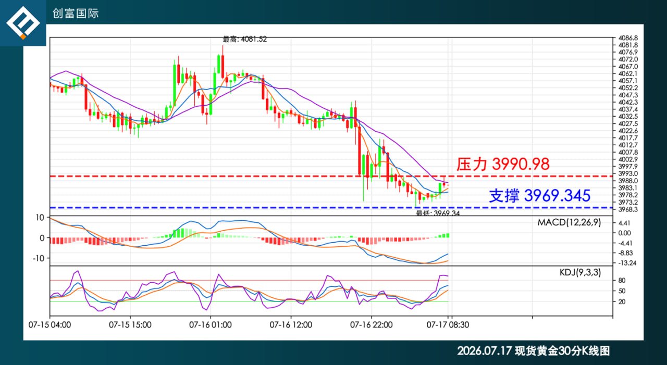Click the 07-15 15:00 time axis label
The width and height of the screenshot is (667, 365).
130,324
